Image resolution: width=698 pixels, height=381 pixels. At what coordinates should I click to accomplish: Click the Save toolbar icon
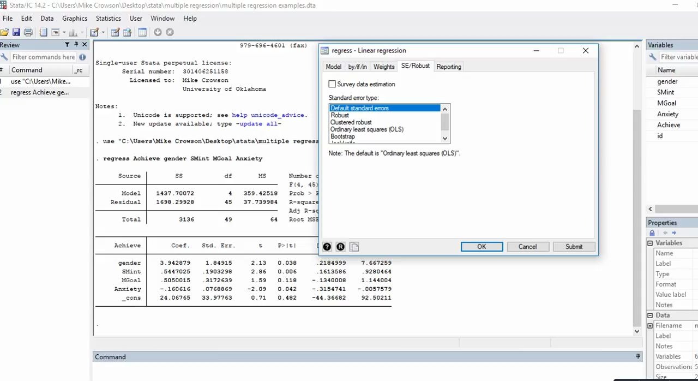pos(16,32)
